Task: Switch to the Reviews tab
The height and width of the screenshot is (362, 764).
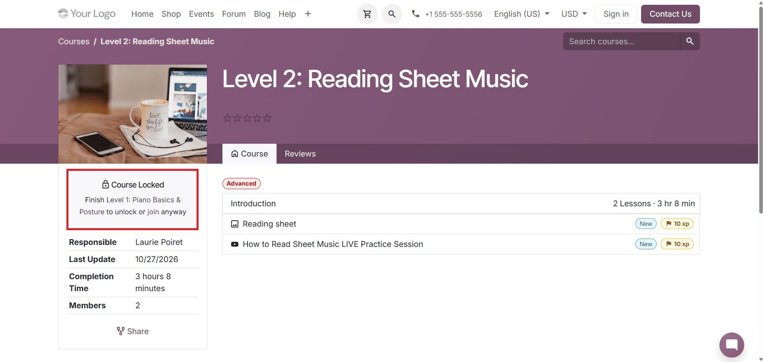Action: point(300,154)
